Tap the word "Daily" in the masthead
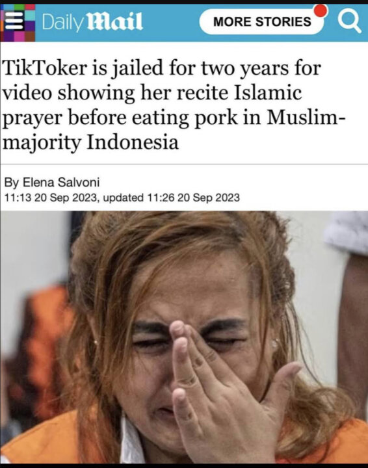This screenshot has width=368, height=468. tap(62, 22)
